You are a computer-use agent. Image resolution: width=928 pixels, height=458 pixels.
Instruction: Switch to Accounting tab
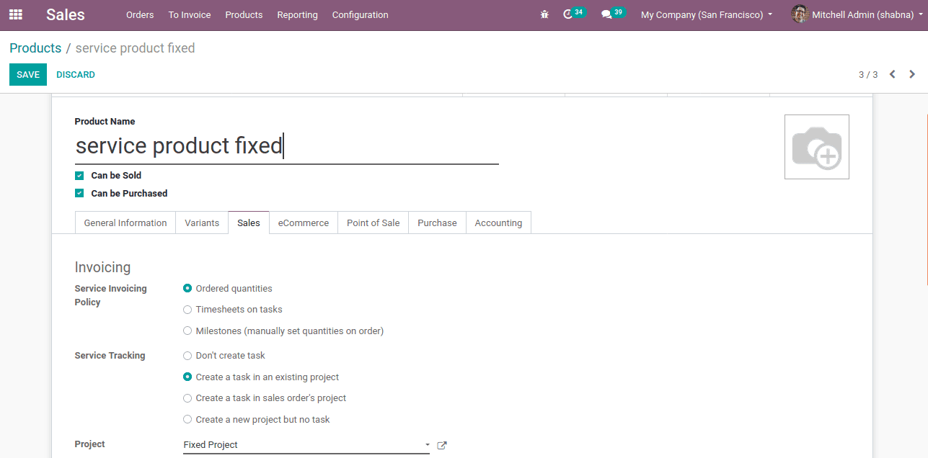pos(498,223)
